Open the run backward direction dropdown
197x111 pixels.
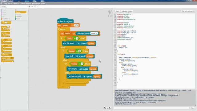[82, 76]
